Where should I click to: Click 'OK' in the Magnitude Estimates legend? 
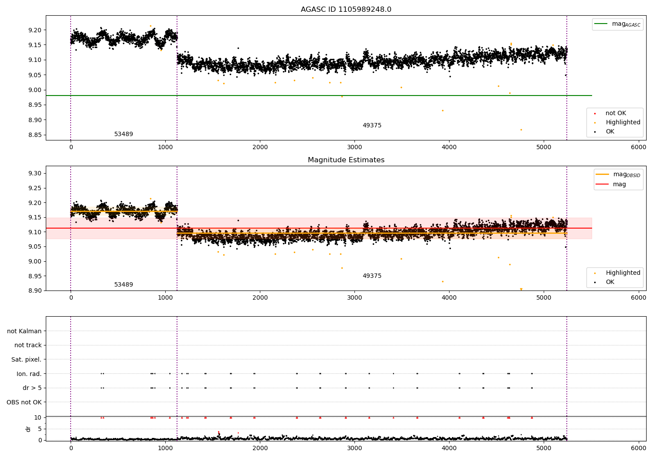[610, 282]
